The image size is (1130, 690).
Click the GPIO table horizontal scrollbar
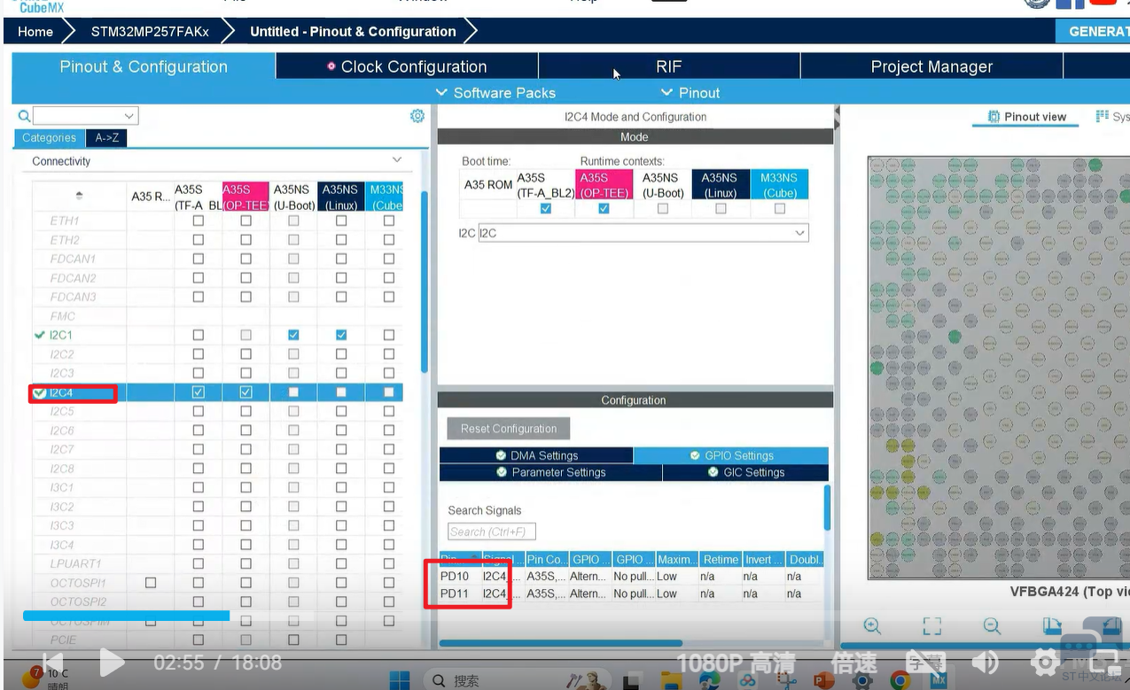pos(560,643)
